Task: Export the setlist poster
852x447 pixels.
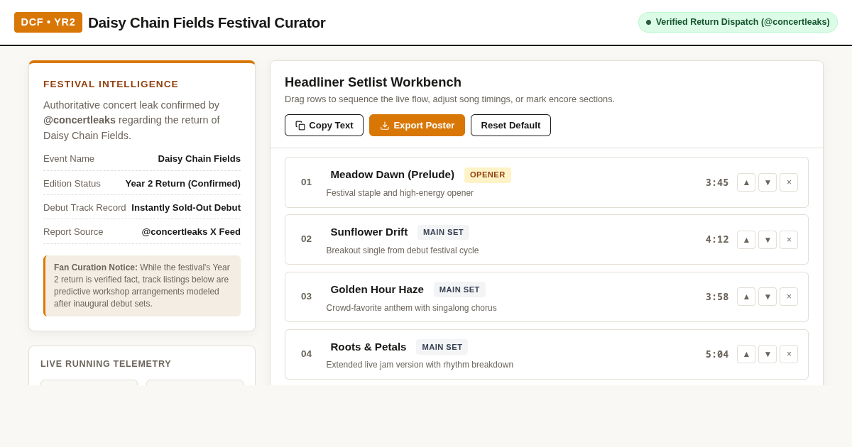Action: pyautogui.click(x=417, y=125)
